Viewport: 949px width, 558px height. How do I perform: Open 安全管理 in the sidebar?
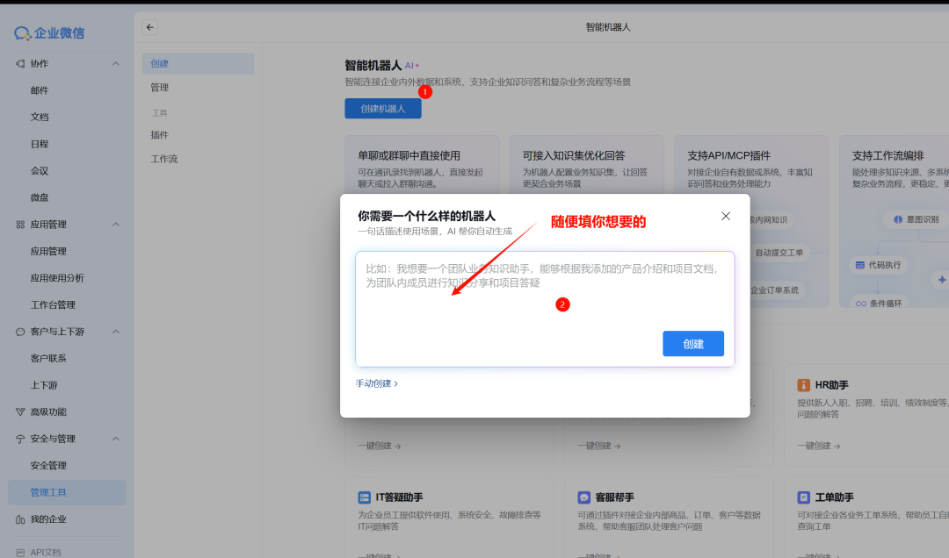coord(48,466)
